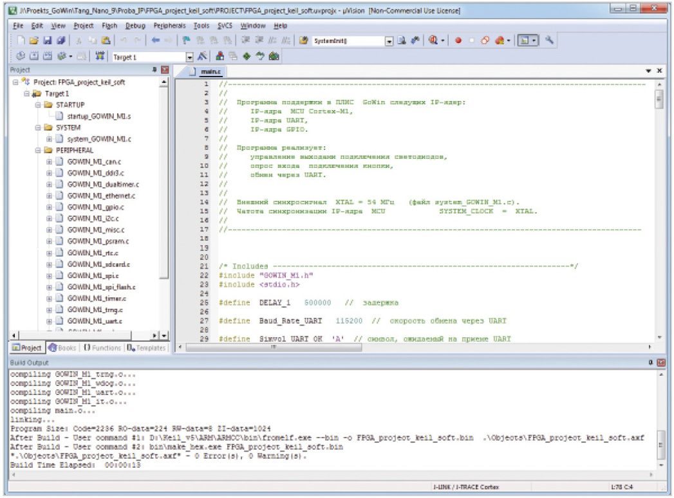Select startup_GOWIN_M1.s in the project tree
Image resolution: width=674 pixels, height=498 pixels.
pyautogui.click(x=98, y=116)
